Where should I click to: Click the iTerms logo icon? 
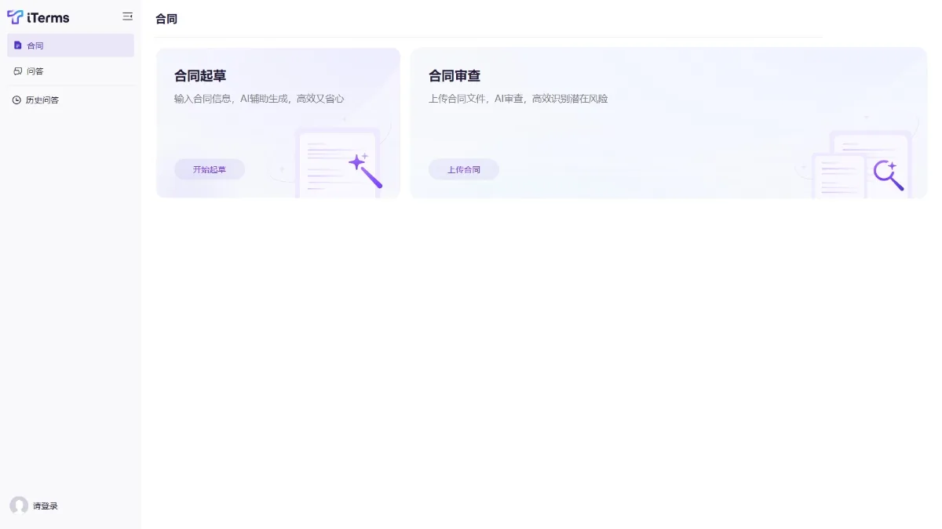coord(15,17)
